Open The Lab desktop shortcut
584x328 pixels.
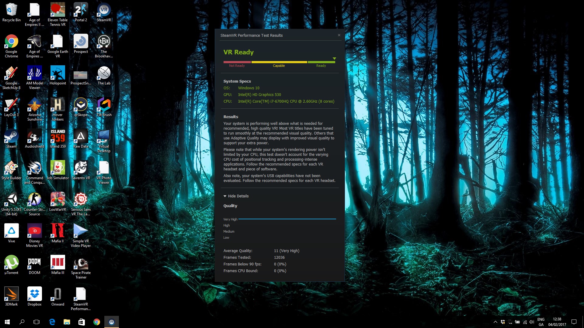pos(104,76)
